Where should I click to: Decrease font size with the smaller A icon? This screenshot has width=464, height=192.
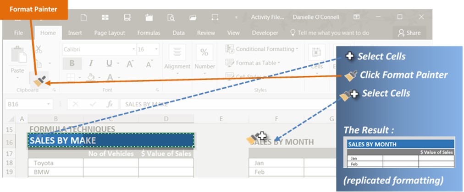[149, 64]
